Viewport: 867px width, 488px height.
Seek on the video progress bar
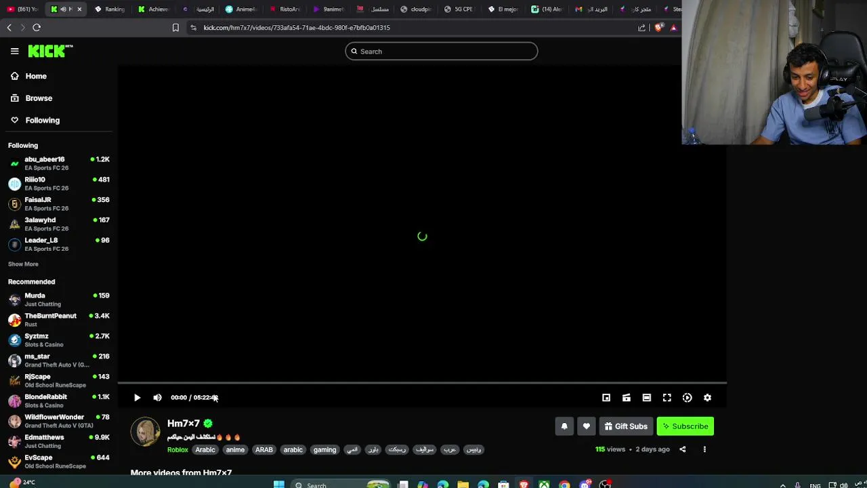[x=422, y=384]
